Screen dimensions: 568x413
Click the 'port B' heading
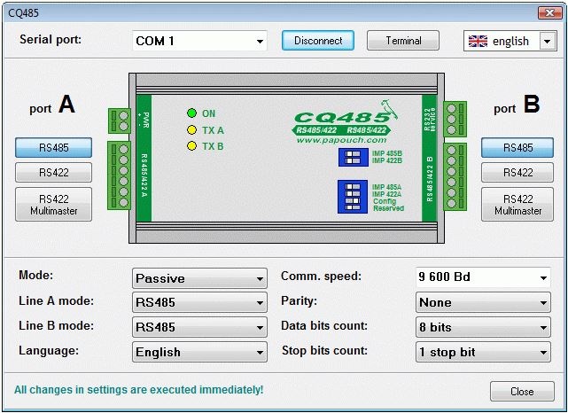(517, 105)
